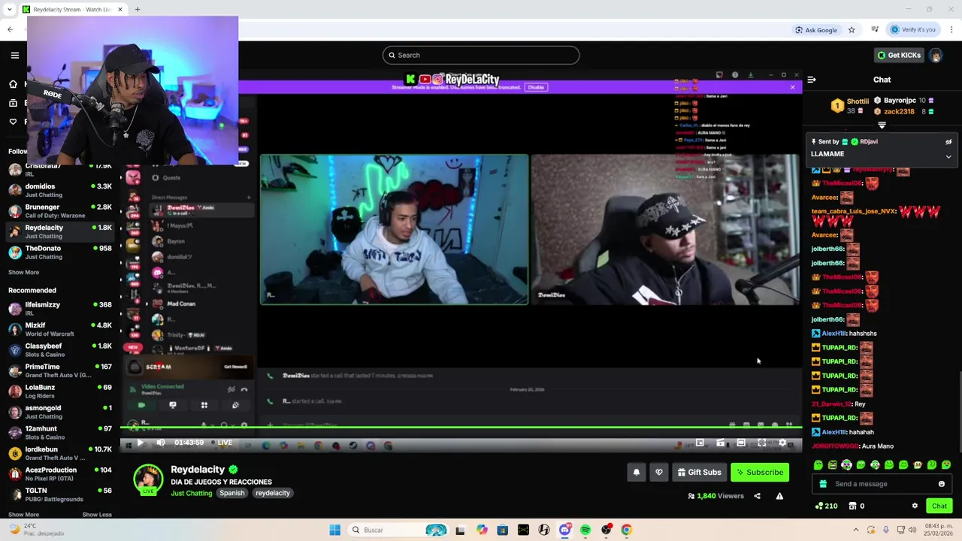Image resolution: width=962 pixels, height=541 pixels.
Task: Open domidios channel in sidebar
Action: coord(60,190)
